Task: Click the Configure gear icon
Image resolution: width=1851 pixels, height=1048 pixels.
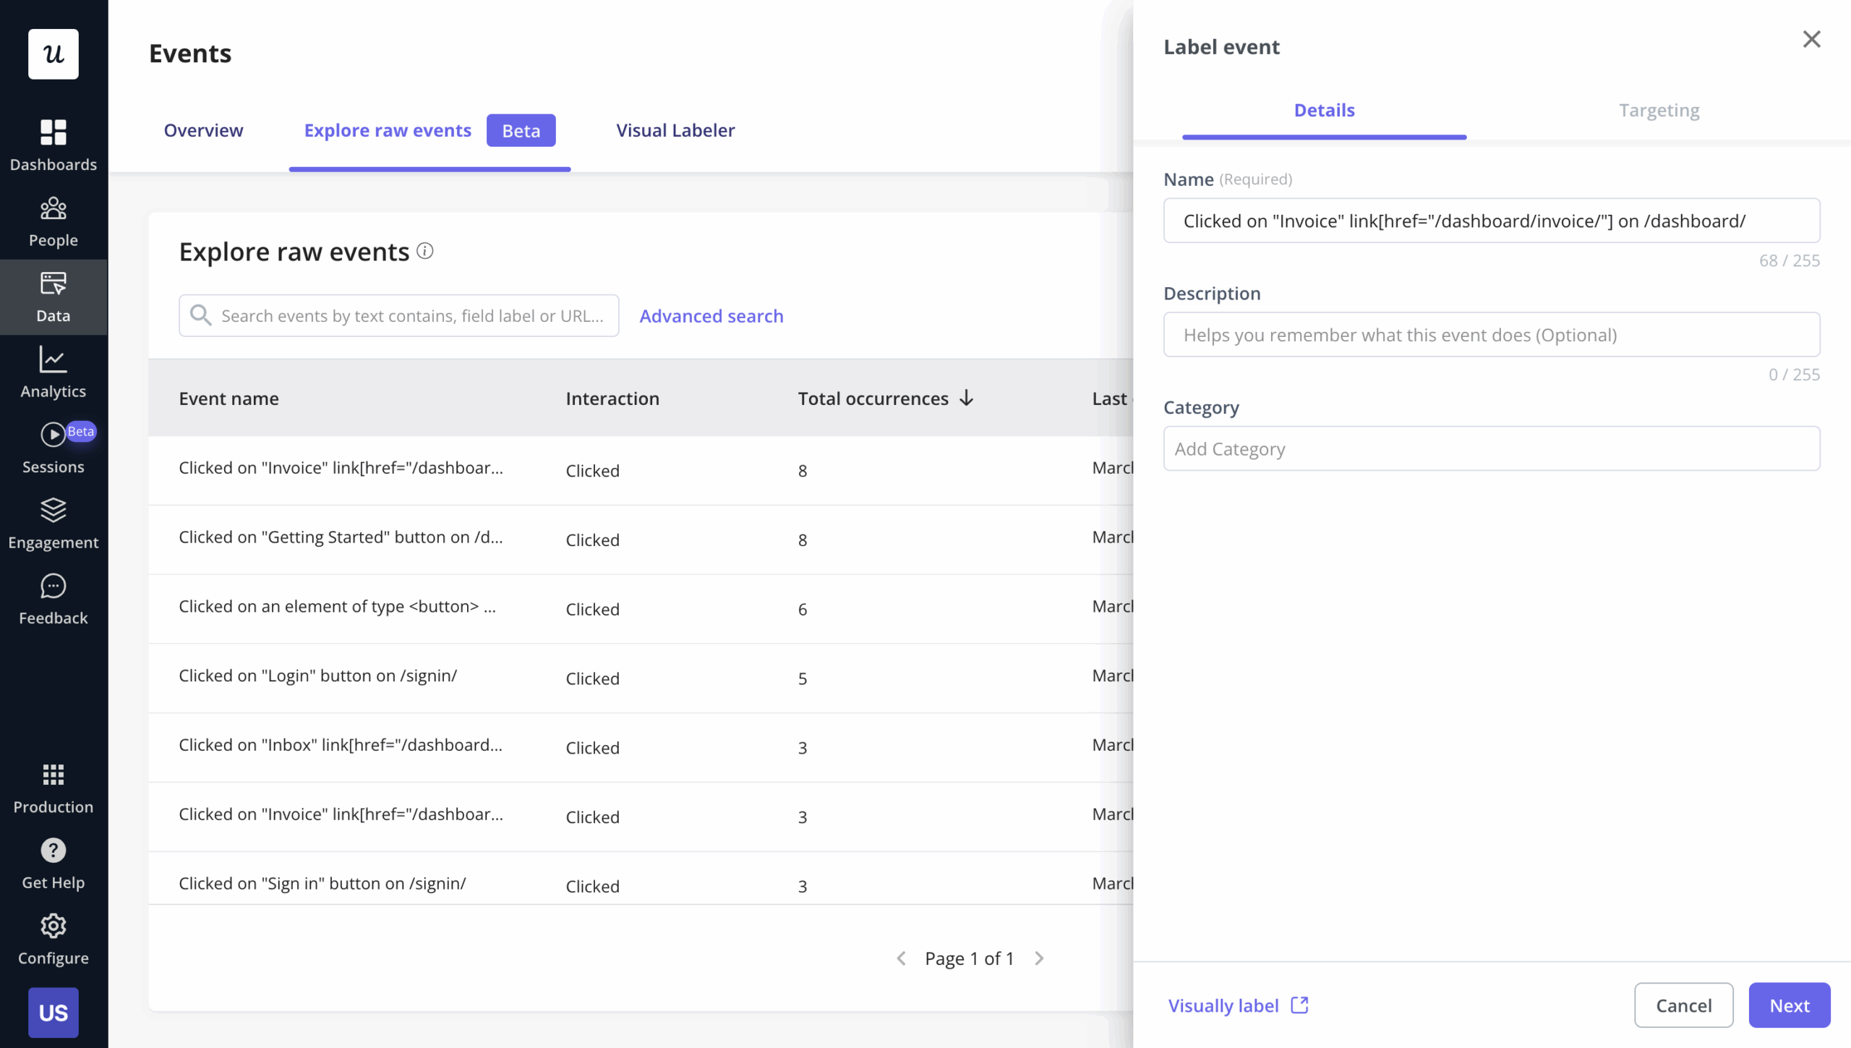Action: tap(53, 926)
